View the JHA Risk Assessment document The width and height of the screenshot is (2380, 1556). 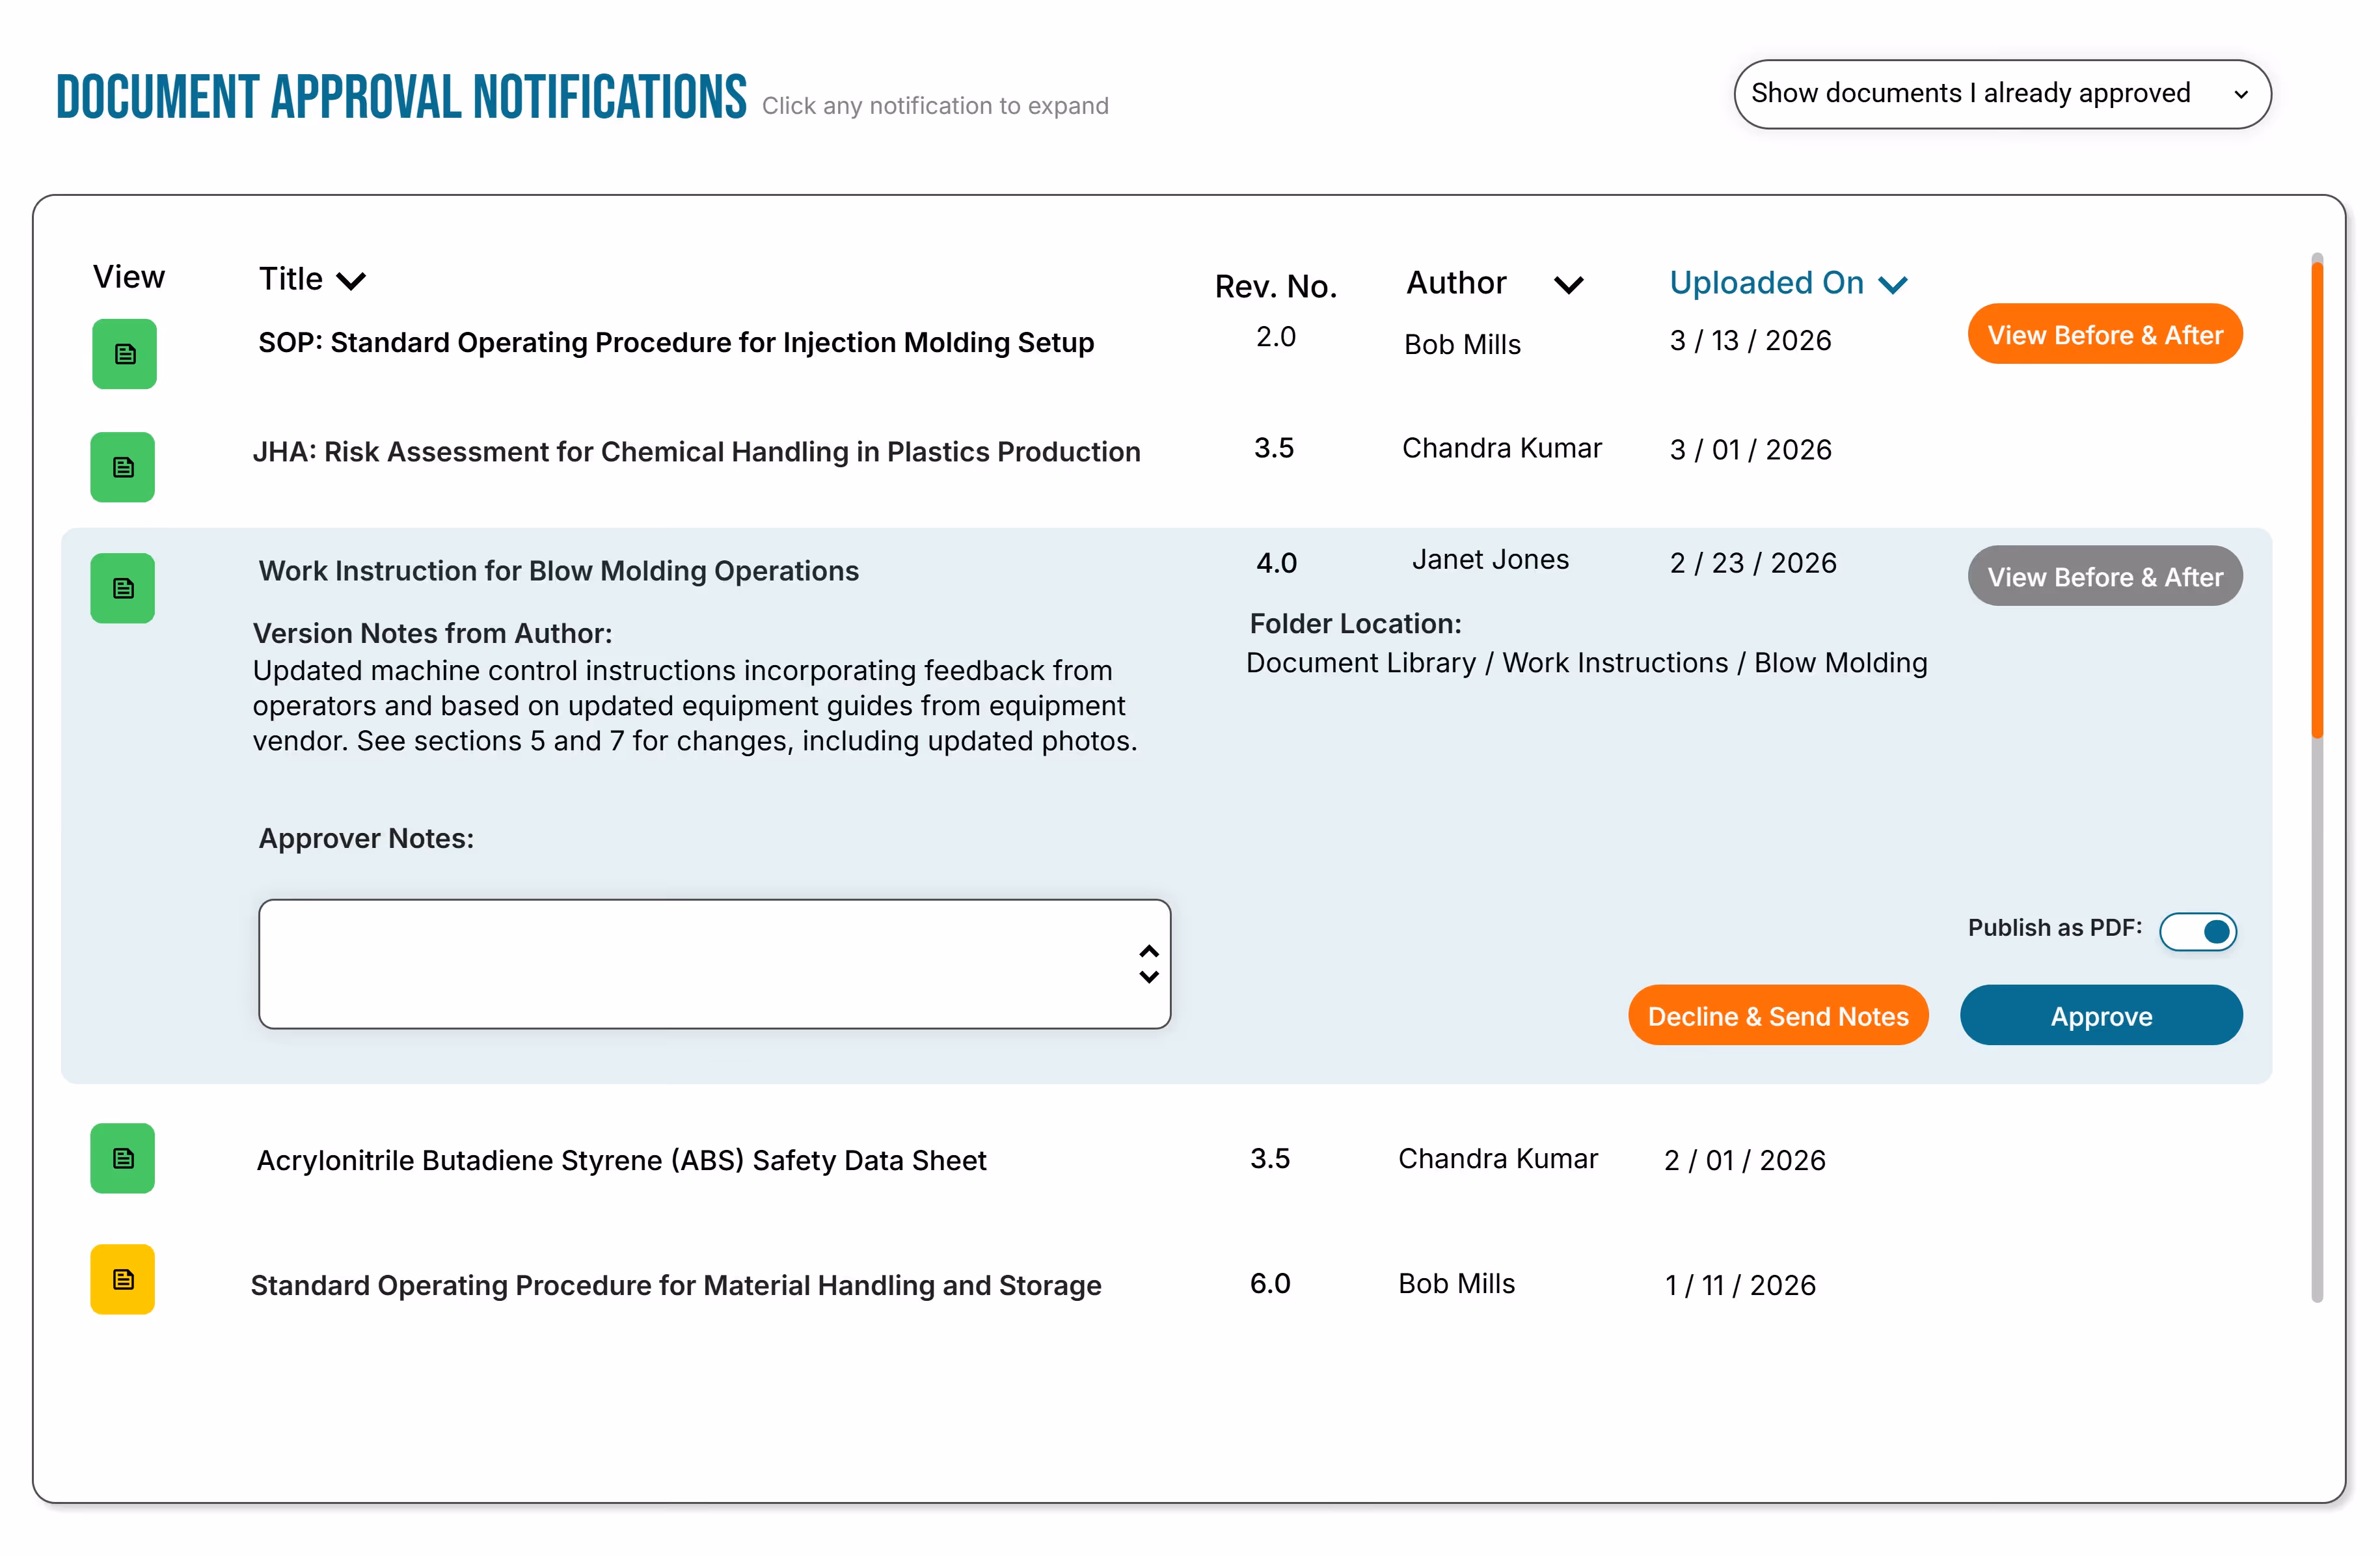click(x=122, y=466)
